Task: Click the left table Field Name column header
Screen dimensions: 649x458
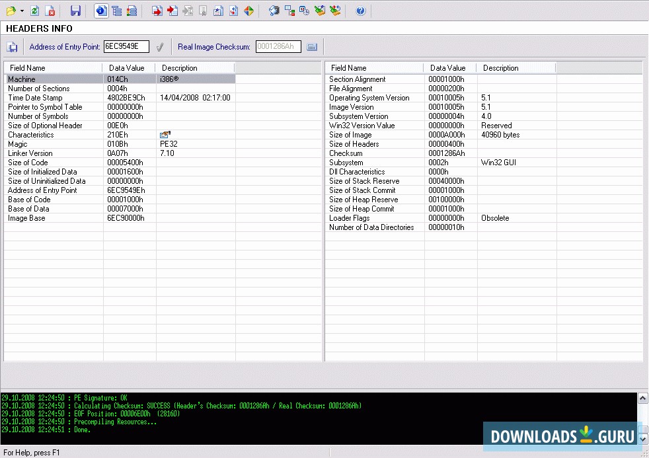Action: pos(53,68)
